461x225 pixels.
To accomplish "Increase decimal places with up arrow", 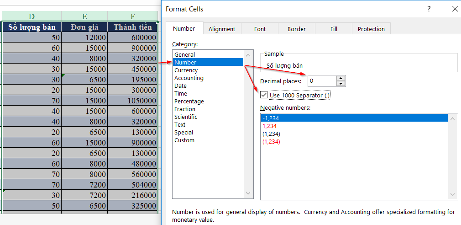I will (x=341, y=79).
